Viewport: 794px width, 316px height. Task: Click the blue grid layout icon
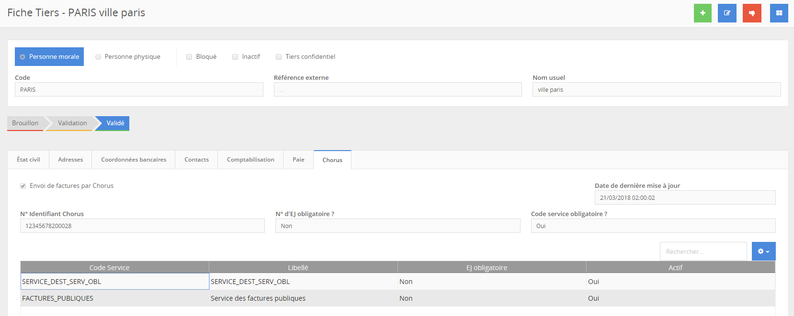click(779, 13)
